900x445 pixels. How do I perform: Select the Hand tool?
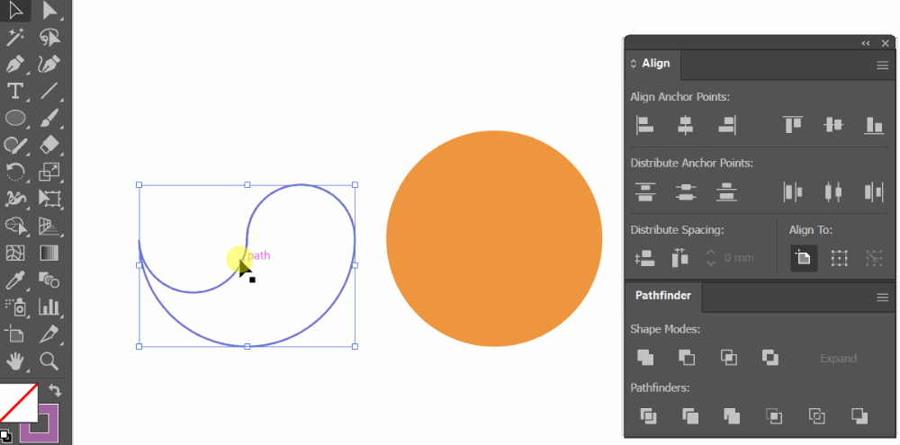click(15, 360)
